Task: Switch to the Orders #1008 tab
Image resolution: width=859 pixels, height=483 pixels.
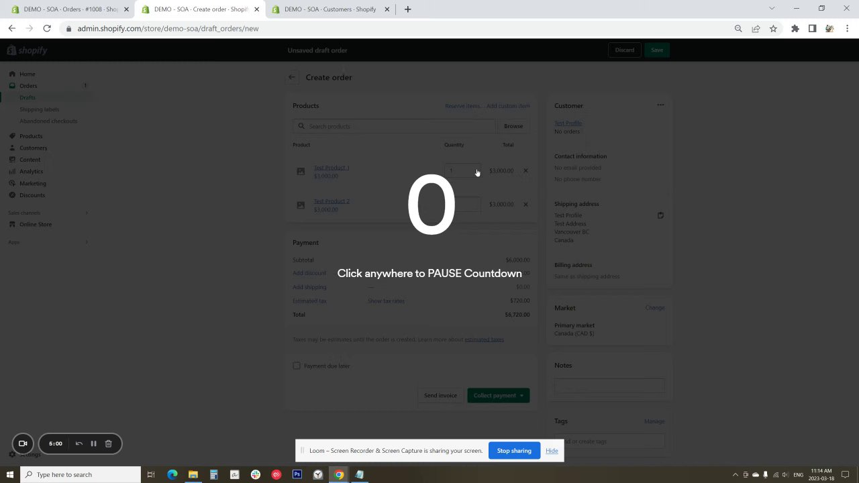Action: (69, 9)
